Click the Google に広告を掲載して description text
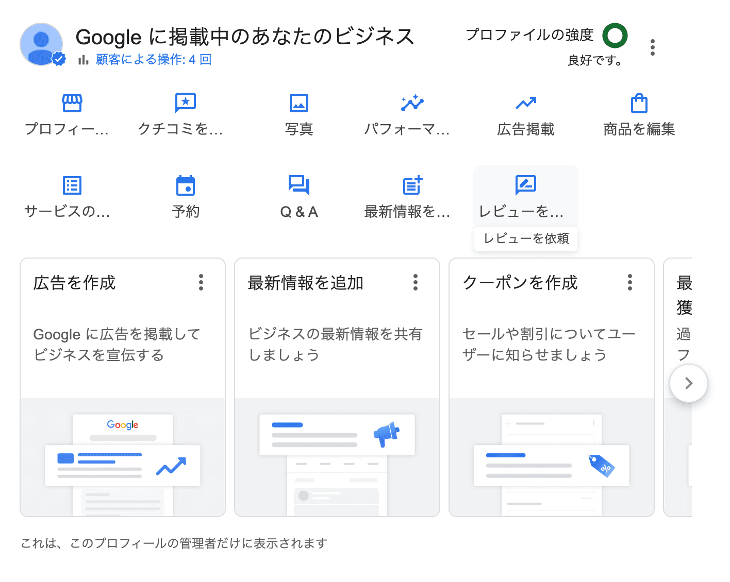This screenshot has width=730, height=582. tap(117, 345)
